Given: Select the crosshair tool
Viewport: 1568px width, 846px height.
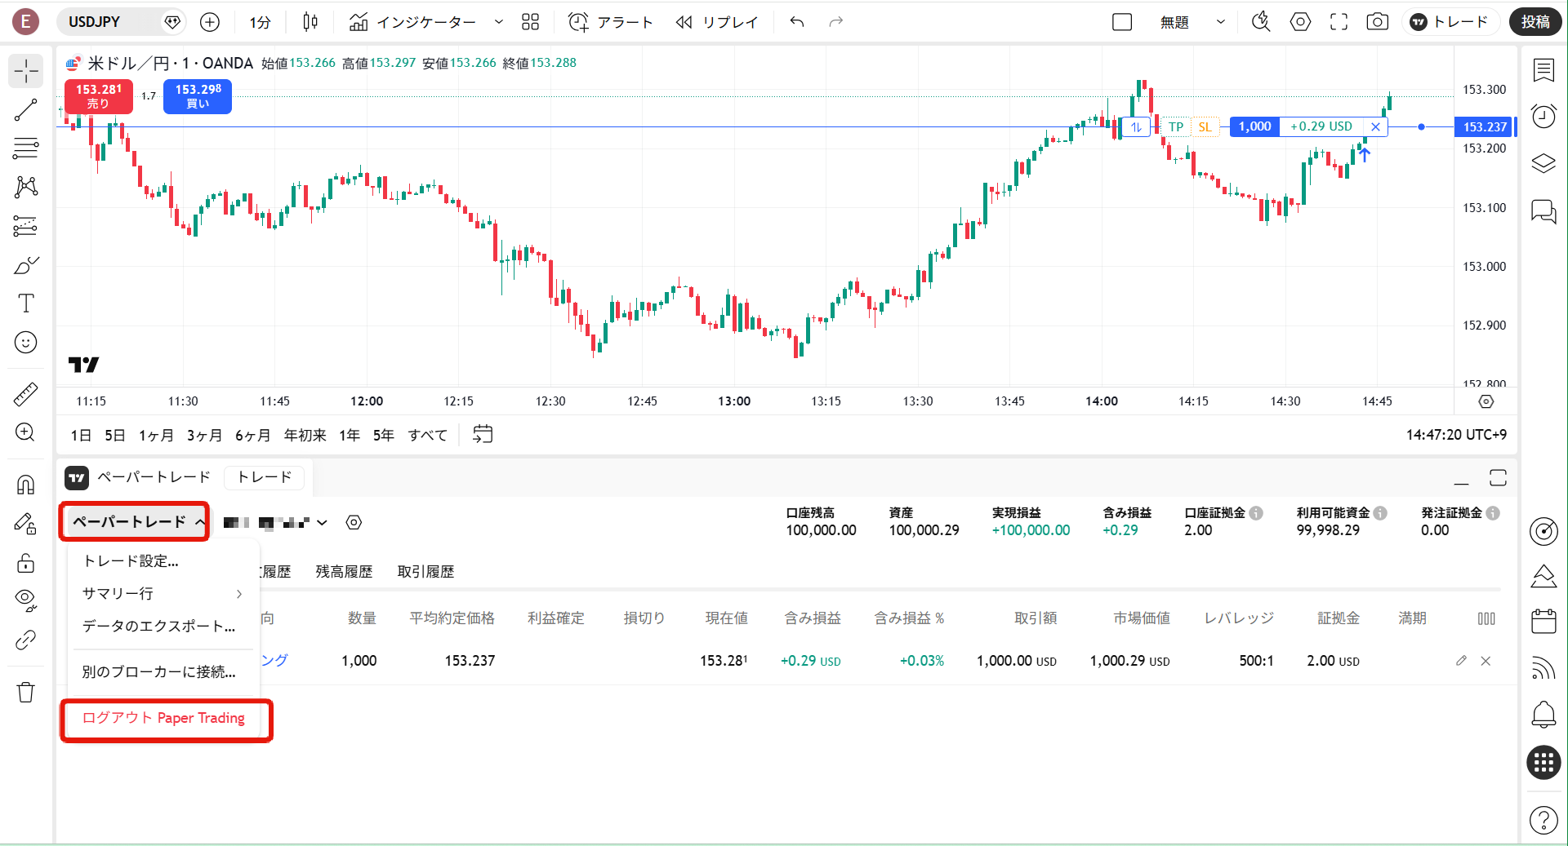Looking at the screenshot, I should pyautogui.click(x=26, y=72).
